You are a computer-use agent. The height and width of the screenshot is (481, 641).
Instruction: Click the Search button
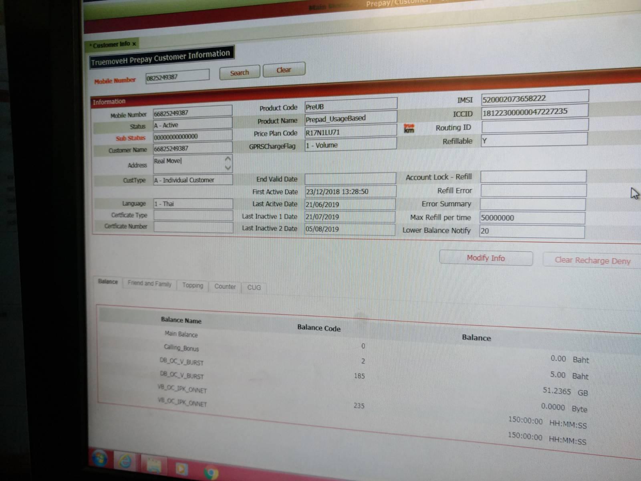pyautogui.click(x=240, y=73)
